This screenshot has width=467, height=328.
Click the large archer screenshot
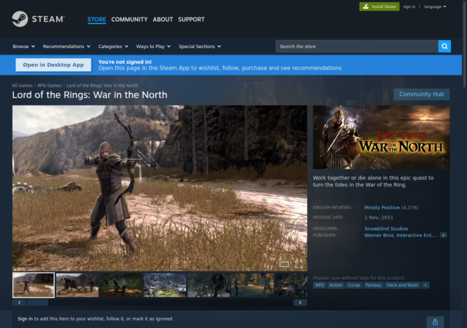[x=159, y=188]
